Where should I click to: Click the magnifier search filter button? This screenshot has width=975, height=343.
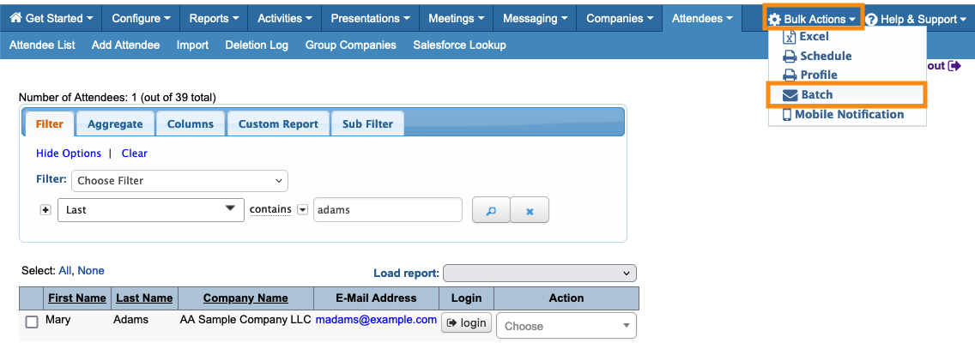click(491, 210)
